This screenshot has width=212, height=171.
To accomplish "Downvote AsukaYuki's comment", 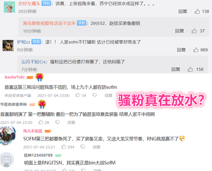I will 95,95.
